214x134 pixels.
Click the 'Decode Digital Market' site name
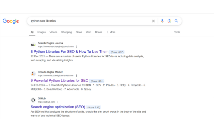pos(50,72)
